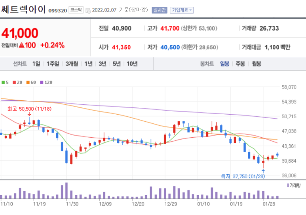Click the stock name 쎄트렉아이

point(23,10)
